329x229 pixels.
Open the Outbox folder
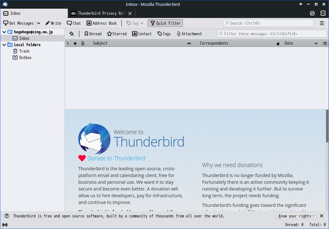click(25, 58)
